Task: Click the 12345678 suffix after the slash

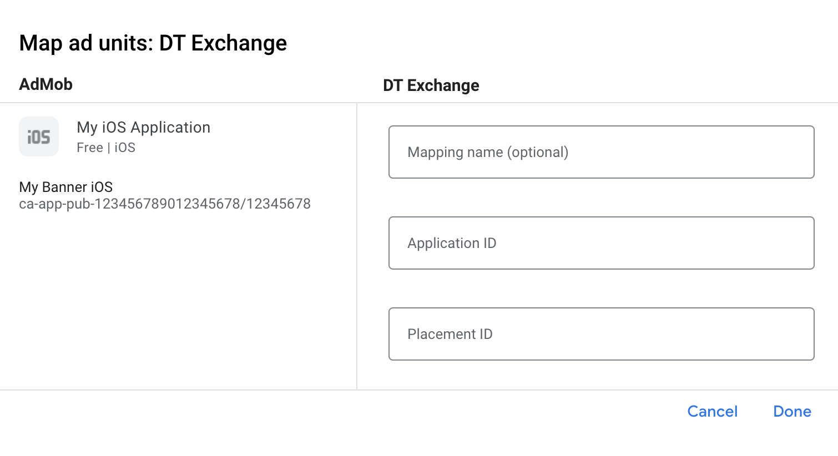Action: pos(279,204)
